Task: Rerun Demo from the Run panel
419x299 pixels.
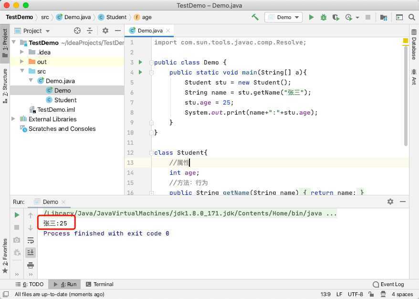Action: (x=17, y=215)
